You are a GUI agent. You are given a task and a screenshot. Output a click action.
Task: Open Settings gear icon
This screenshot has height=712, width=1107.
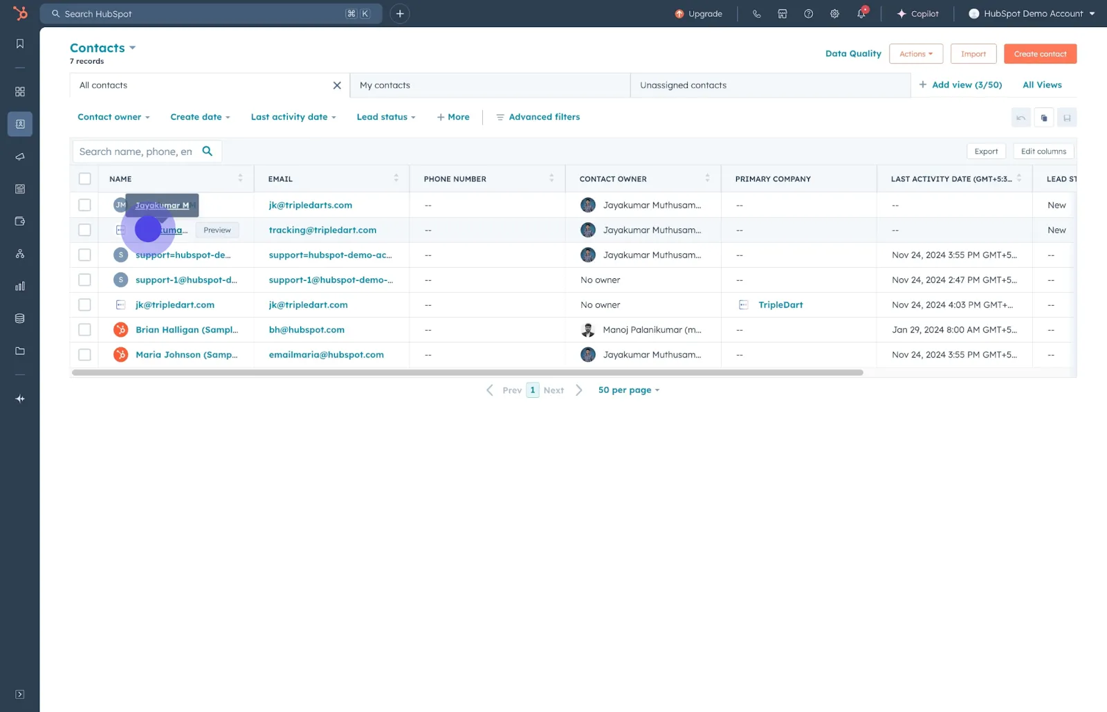pyautogui.click(x=834, y=14)
